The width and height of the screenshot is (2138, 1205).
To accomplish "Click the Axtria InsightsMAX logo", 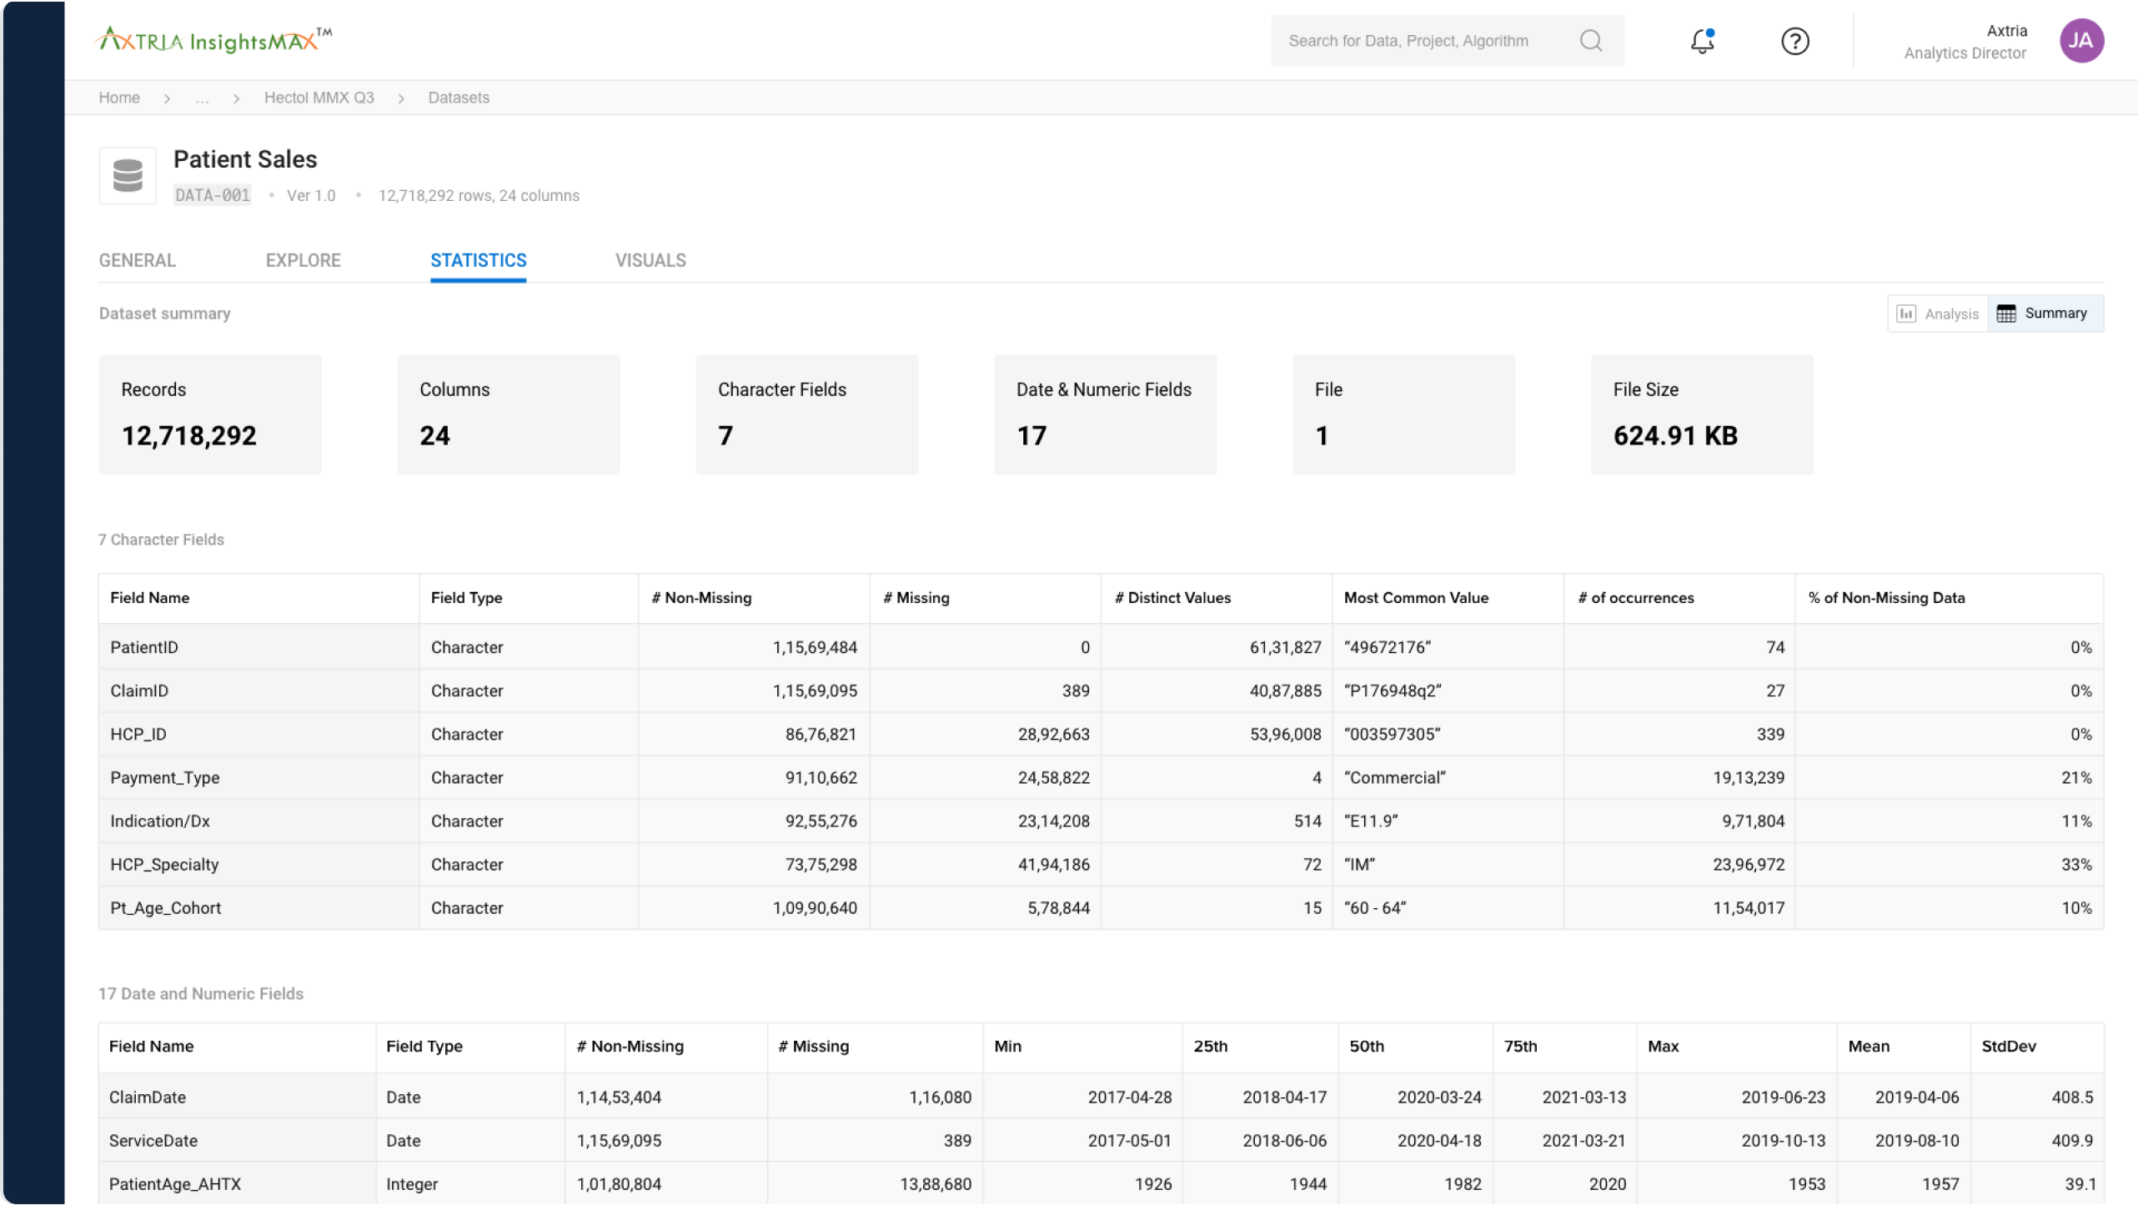I will 213,38.
